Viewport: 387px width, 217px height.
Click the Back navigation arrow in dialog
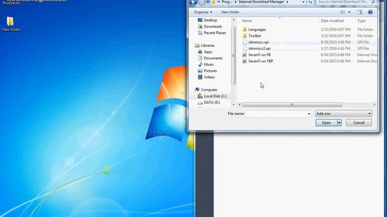click(193, 2)
